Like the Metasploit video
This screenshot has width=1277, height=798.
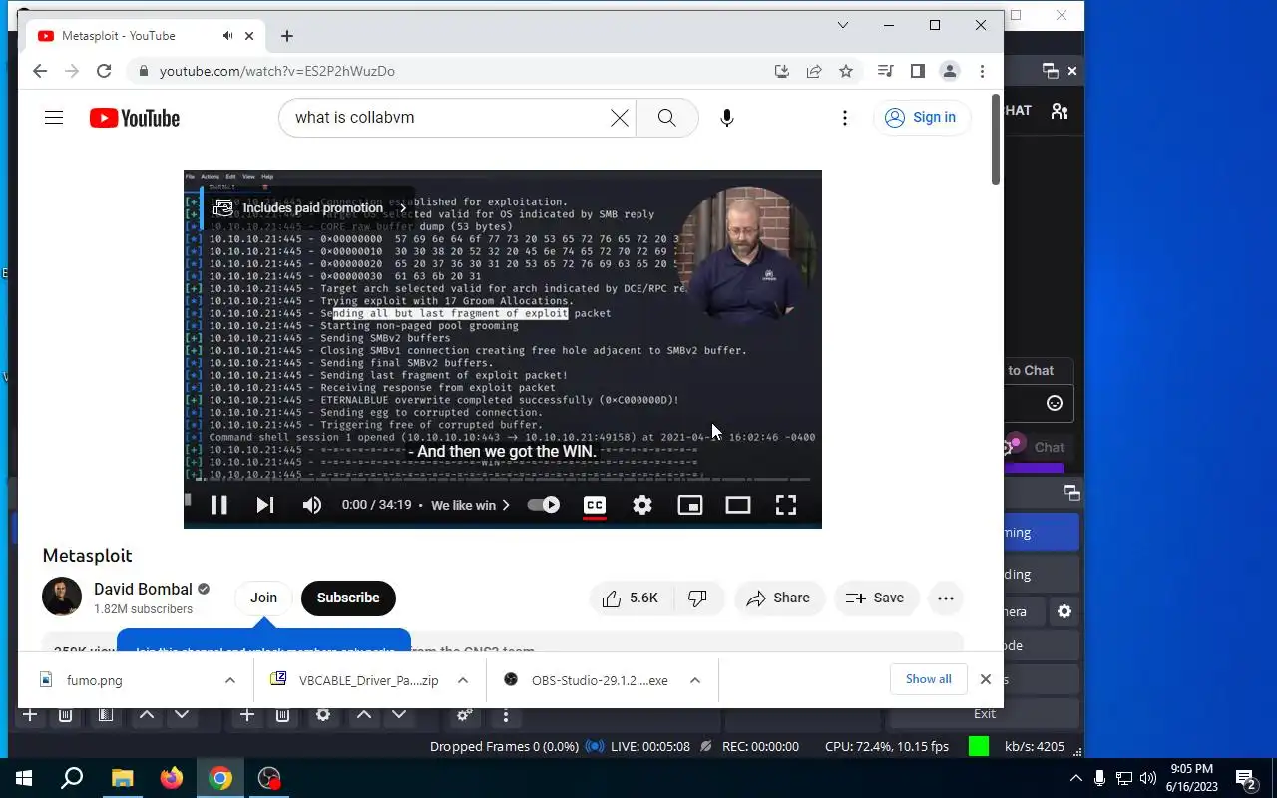click(632, 598)
